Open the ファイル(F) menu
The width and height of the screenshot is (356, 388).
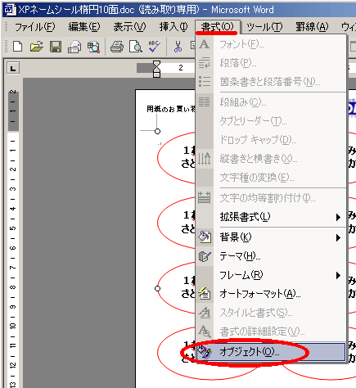(34, 27)
